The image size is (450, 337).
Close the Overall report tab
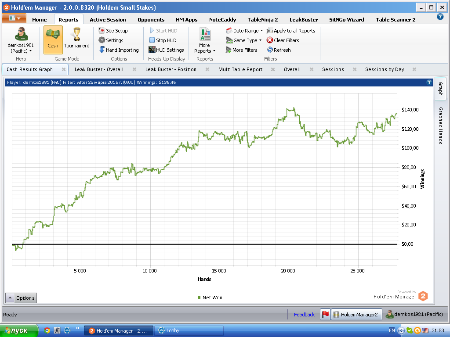[x=312, y=69]
